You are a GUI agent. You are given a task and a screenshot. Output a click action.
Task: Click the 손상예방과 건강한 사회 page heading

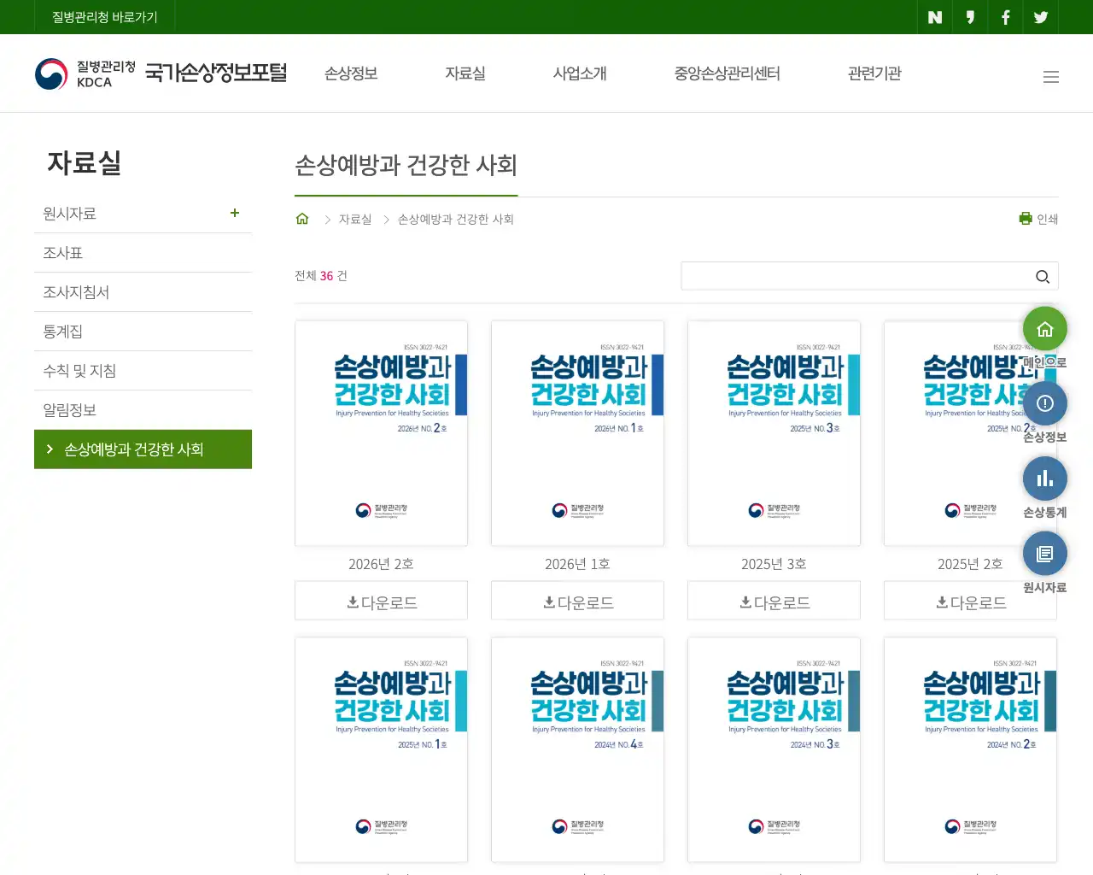pyautogui.click(x=406, y=165)
